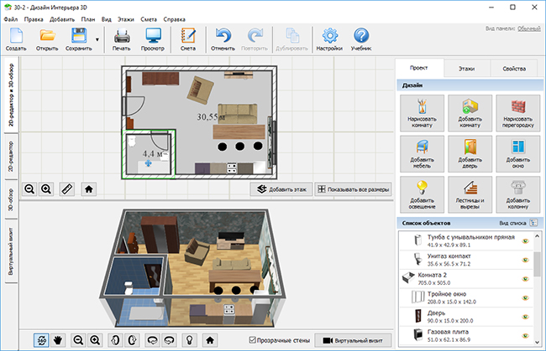546x351 pixels.
Task: Print the plan with Печать
Action: click(122, 39)
